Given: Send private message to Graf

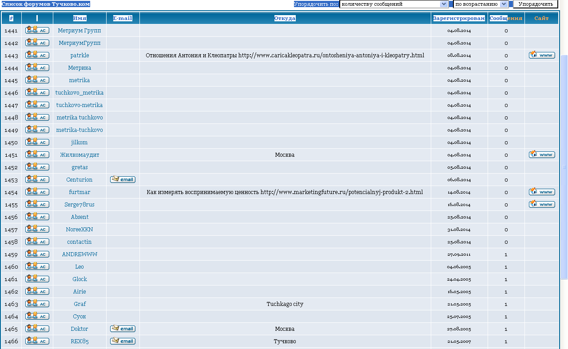Looking at the screenshot, I should click(x=37, y=303).
